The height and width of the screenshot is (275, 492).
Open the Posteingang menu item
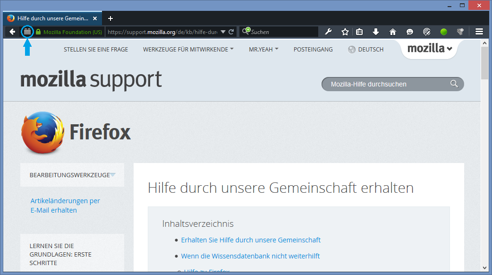pos(313,49)
